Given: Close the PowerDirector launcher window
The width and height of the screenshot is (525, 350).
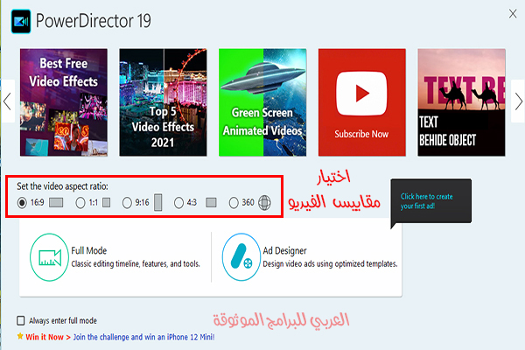Looking at the screenshot, I should [x=513, y=14].
